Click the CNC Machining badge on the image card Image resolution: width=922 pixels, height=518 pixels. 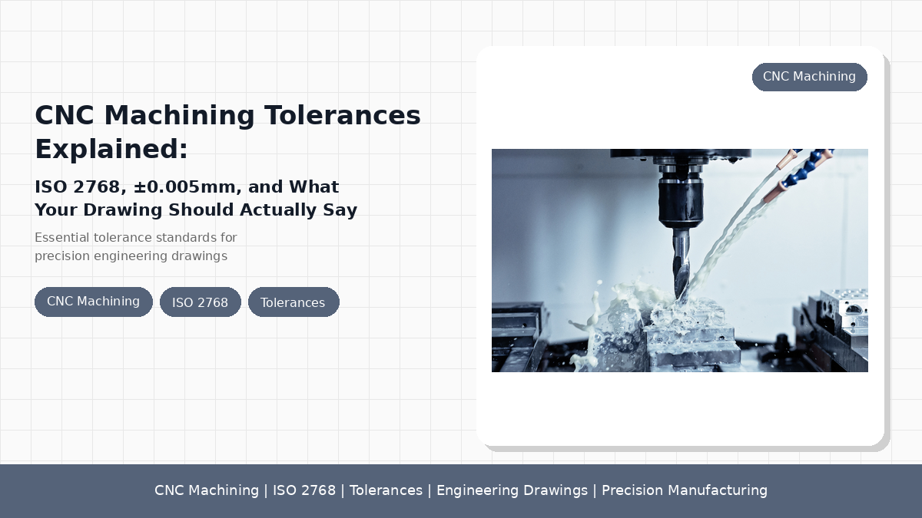(x=810, y=77)
